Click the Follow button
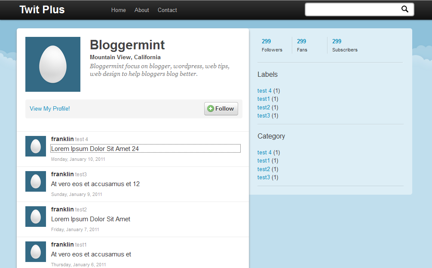The width and height of the screenshot is (432, 268). pos(221,108)
